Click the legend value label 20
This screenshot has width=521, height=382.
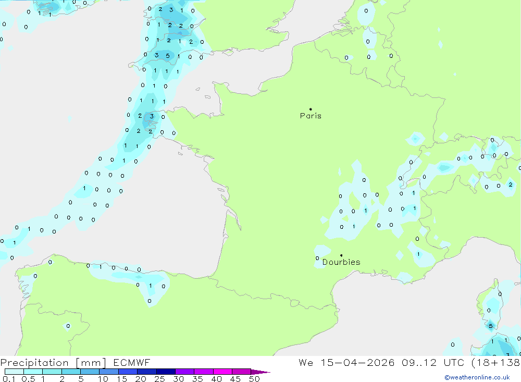(141, 379)
